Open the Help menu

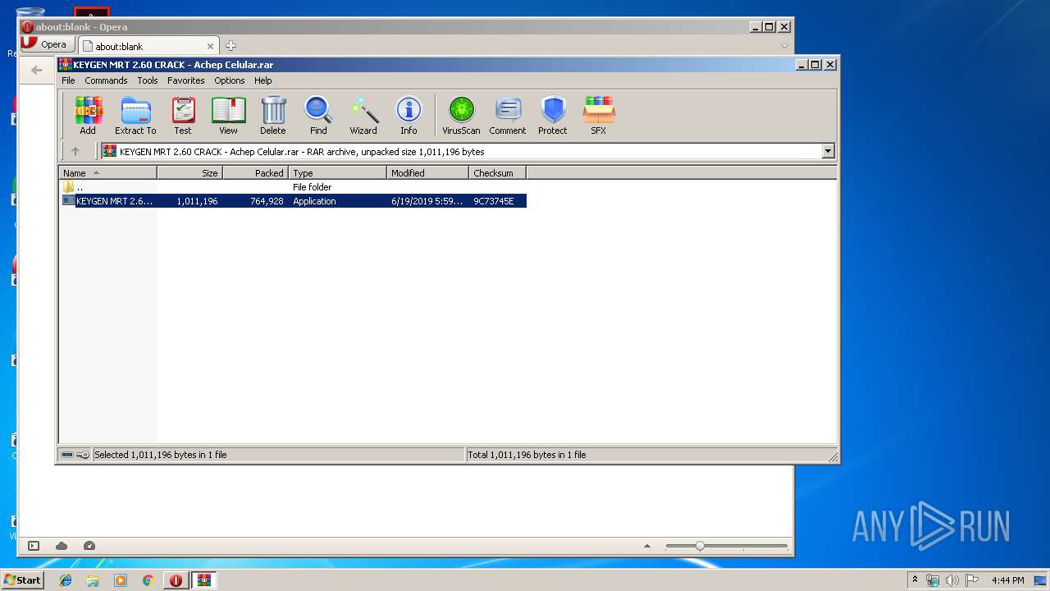coord(262,80)
